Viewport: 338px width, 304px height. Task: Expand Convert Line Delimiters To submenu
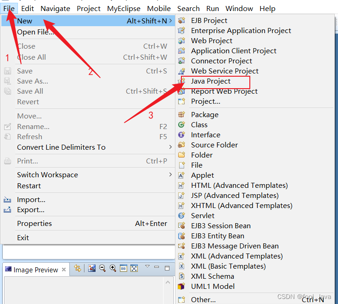pyautogui.click(x=170, y=147)
